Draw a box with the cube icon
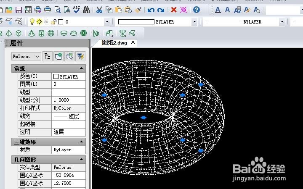The height and width of the screenshot is (189, 303). [x=19, y=33]
